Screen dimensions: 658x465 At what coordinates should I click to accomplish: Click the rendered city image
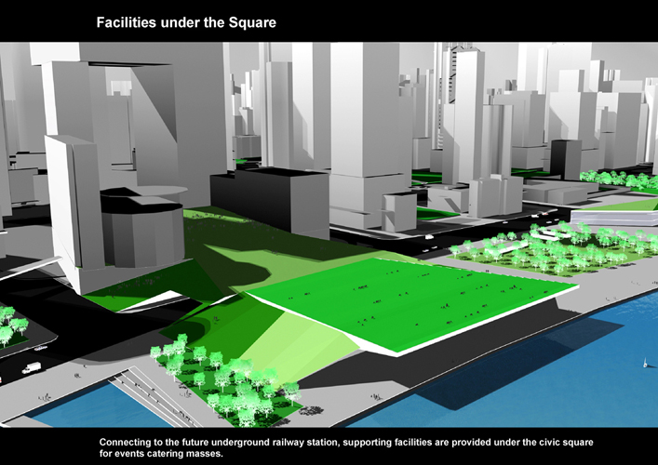click(329, 234)
